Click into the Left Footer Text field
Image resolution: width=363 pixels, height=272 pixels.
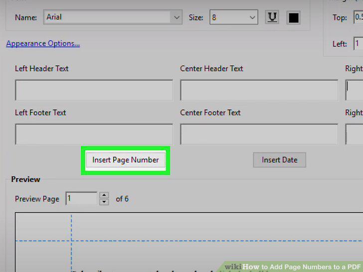pyautogui.click(x=94, y=134)
